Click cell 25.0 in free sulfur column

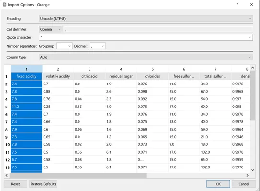tap(184, 92)
